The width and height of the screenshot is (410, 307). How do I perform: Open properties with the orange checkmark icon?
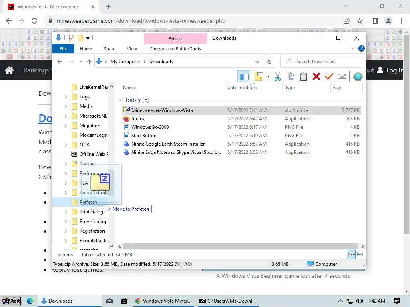coord(329,76)
